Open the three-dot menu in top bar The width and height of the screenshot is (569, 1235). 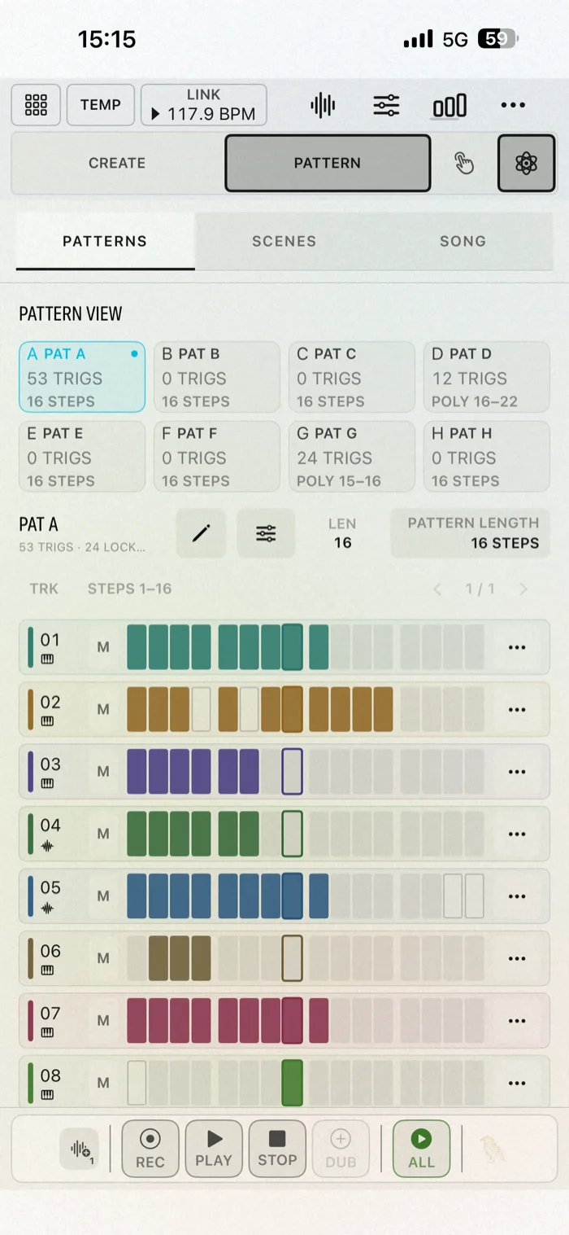tap(513, 105)
